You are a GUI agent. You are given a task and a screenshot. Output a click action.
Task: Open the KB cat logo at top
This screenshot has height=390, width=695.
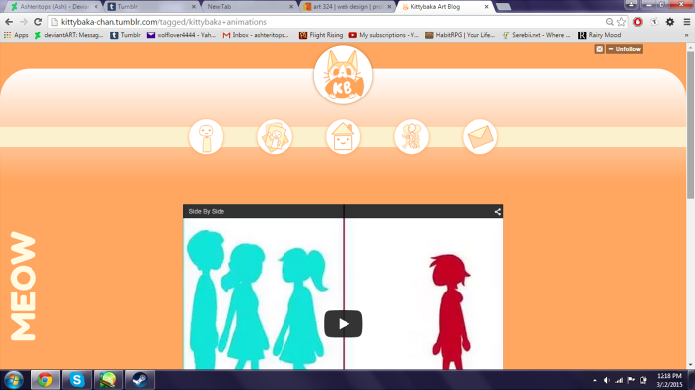[x=343, y=75]
